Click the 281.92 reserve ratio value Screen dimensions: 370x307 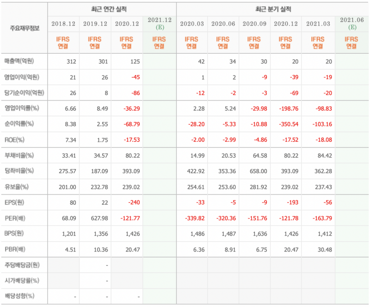pos(259,187)
